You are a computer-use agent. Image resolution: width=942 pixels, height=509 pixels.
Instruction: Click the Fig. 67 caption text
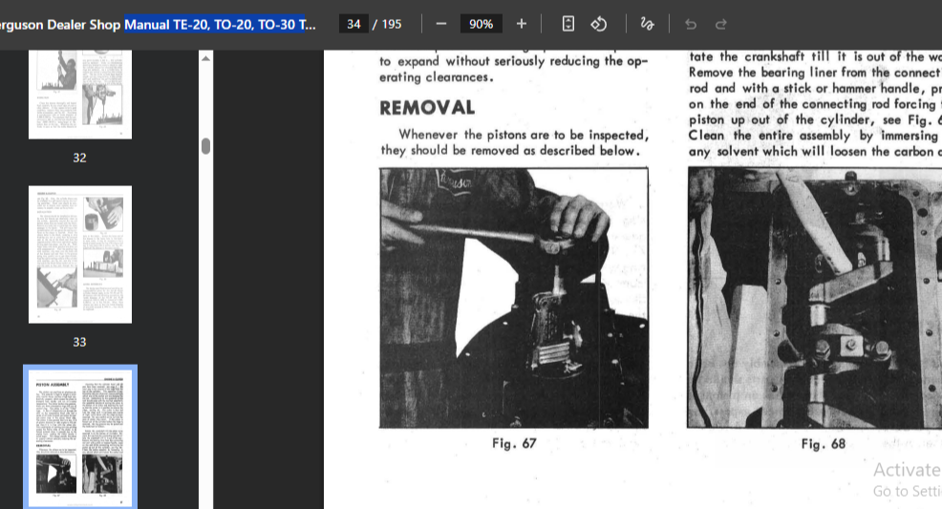[x=514, y=444]
